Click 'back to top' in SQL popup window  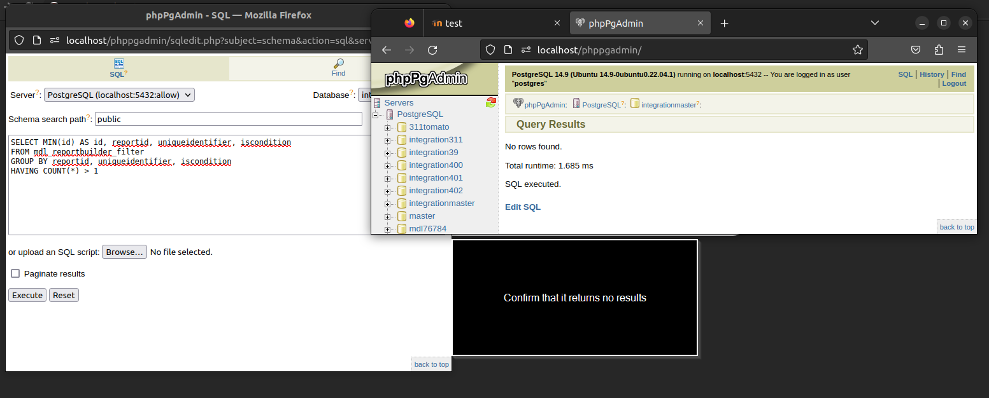pos(431,364)
